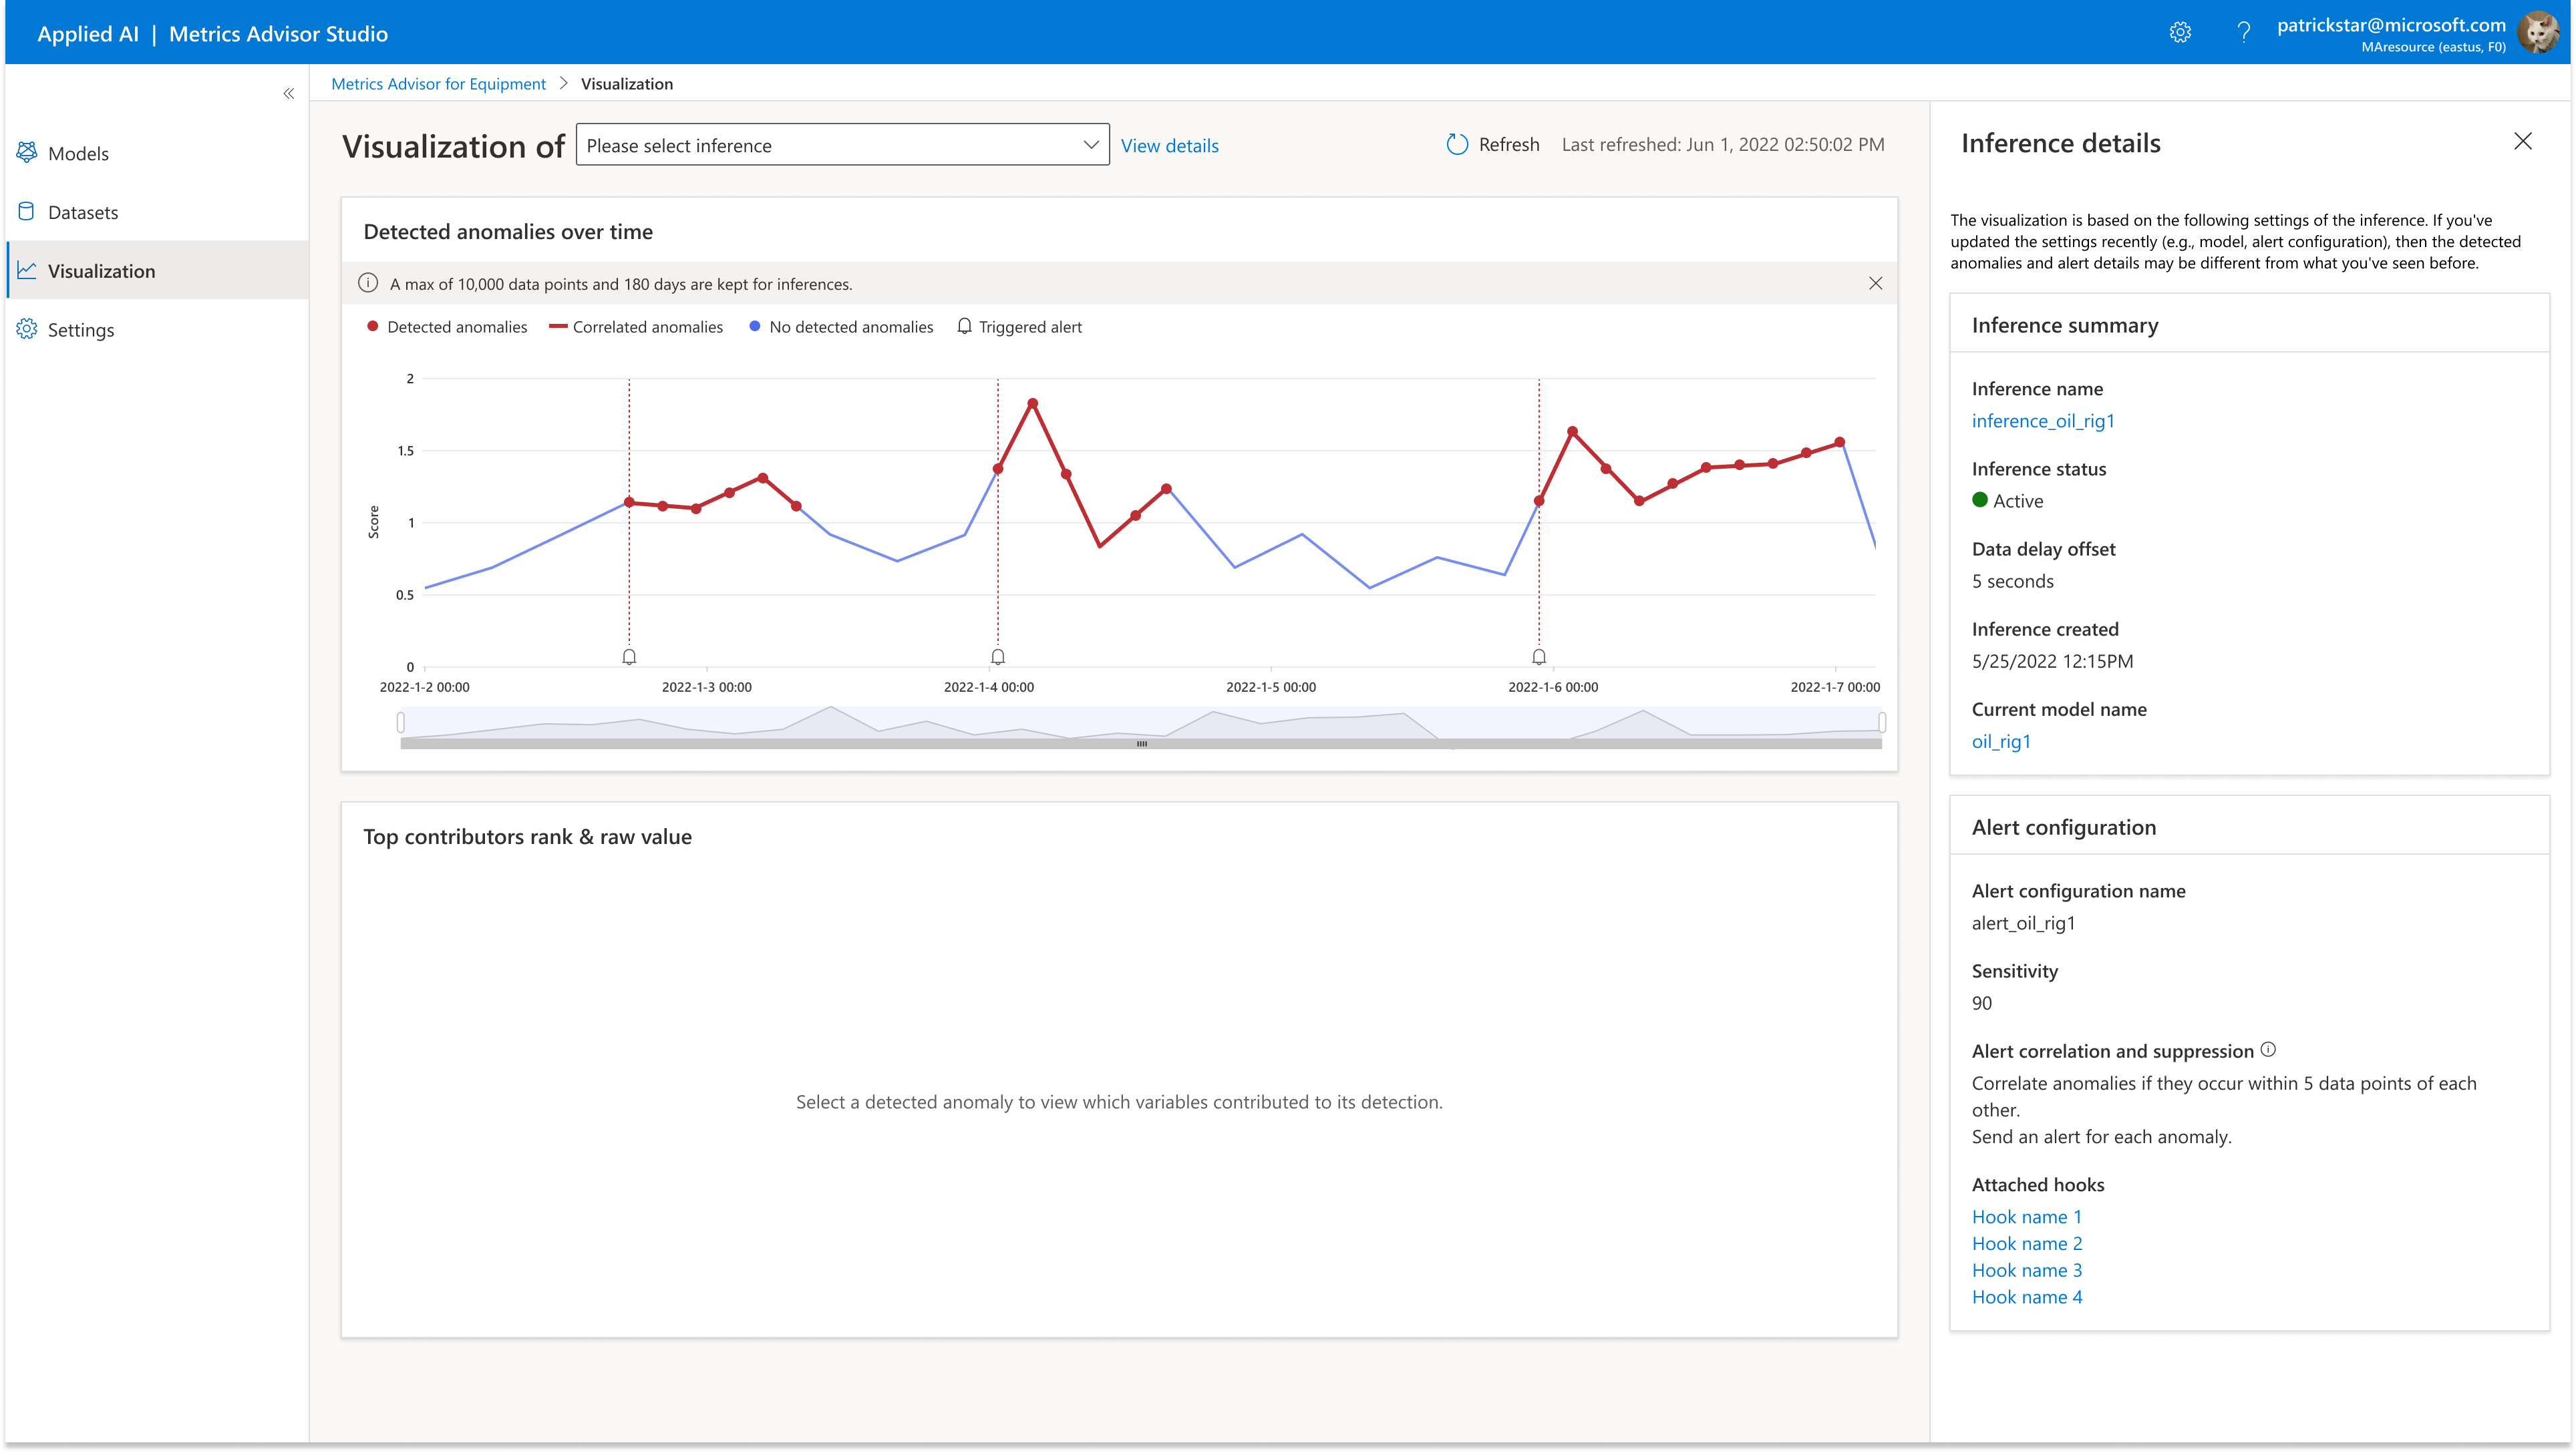Screen dimensions: 2576x1453
Task: Click the triggered alert bell near 2022-1-6
Action: (1539, 656)
